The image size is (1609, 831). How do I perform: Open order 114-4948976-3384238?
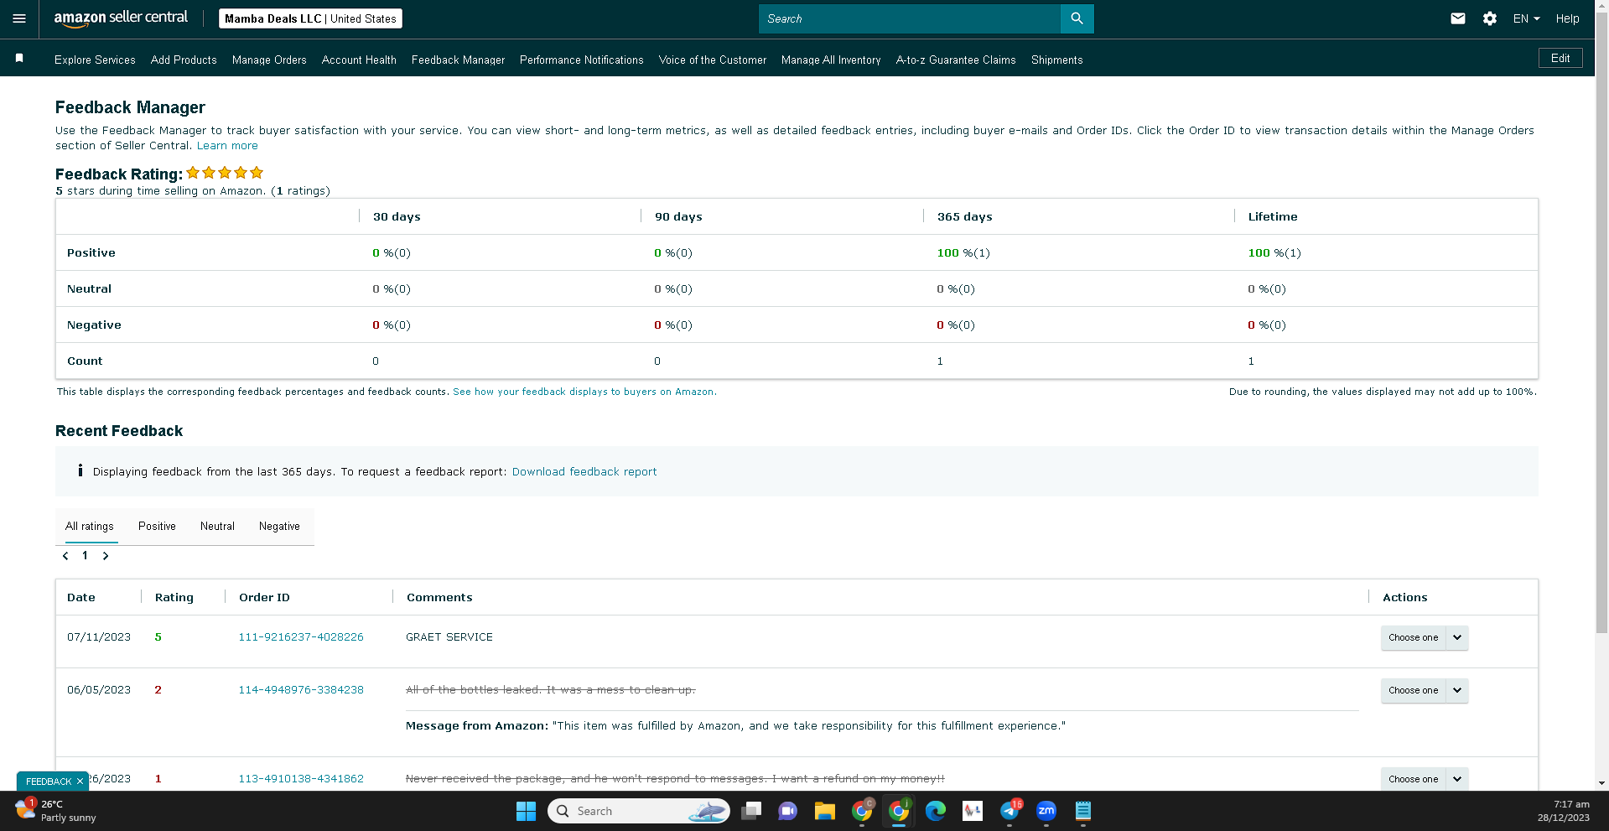(x=301, y=690)
